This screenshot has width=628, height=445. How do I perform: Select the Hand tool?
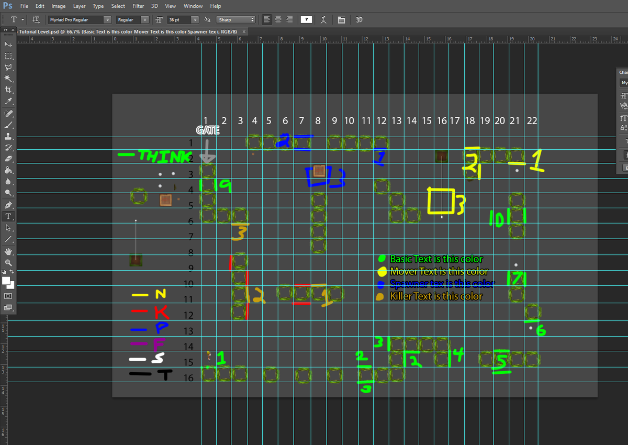(8, 252)
